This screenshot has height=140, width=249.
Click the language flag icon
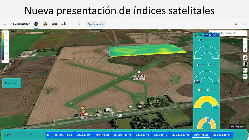[236, 24]
